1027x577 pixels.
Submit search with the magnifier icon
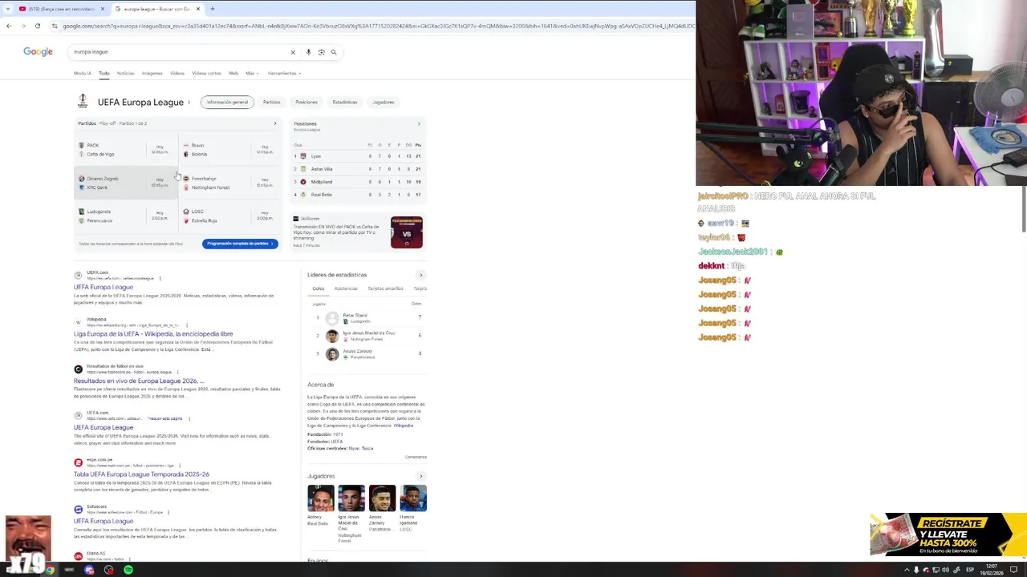click(334, 52)
